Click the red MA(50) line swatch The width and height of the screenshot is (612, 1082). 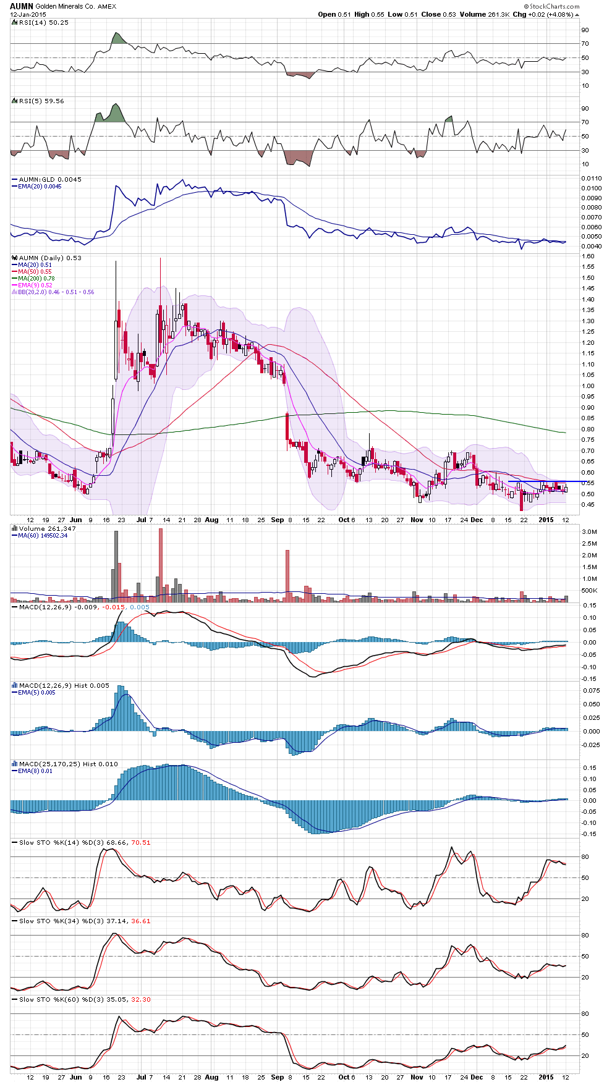[14, 272]
